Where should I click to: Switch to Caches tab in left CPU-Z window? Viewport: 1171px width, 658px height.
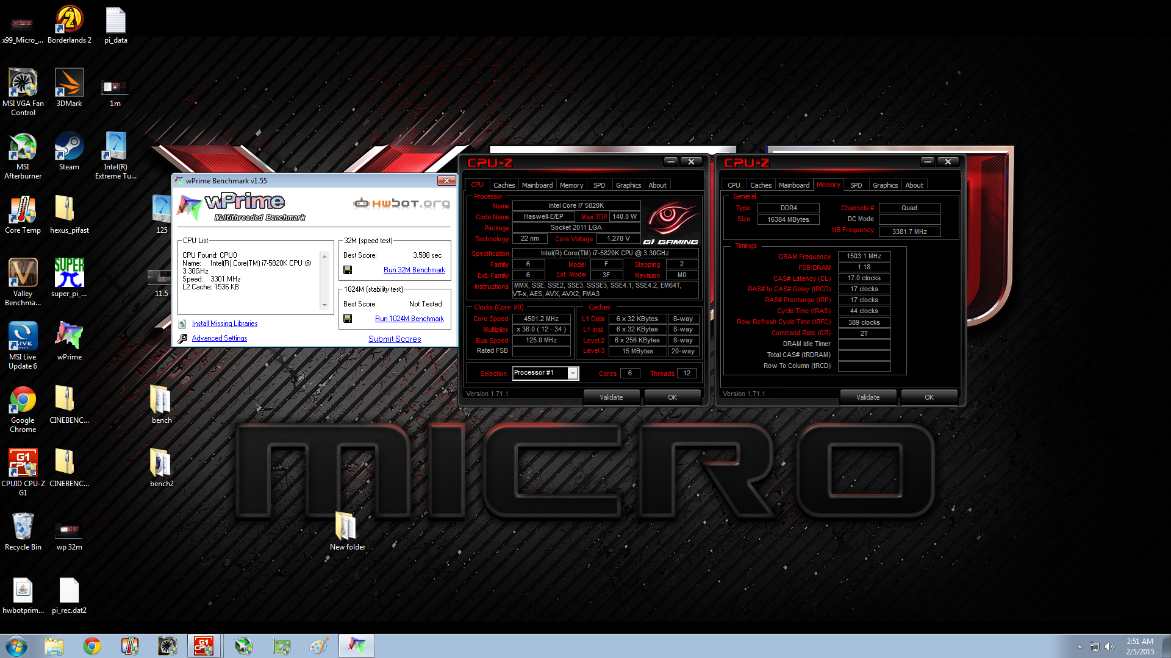coord(504,185)
